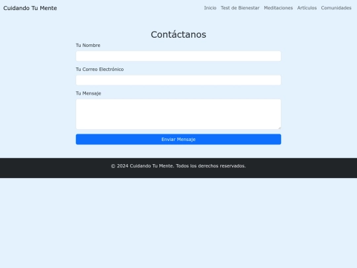Image resolution: width=357 pixels, height=268 pixels.
Task: Go to the Inicio nav link
Action: (x=210, y=8)
